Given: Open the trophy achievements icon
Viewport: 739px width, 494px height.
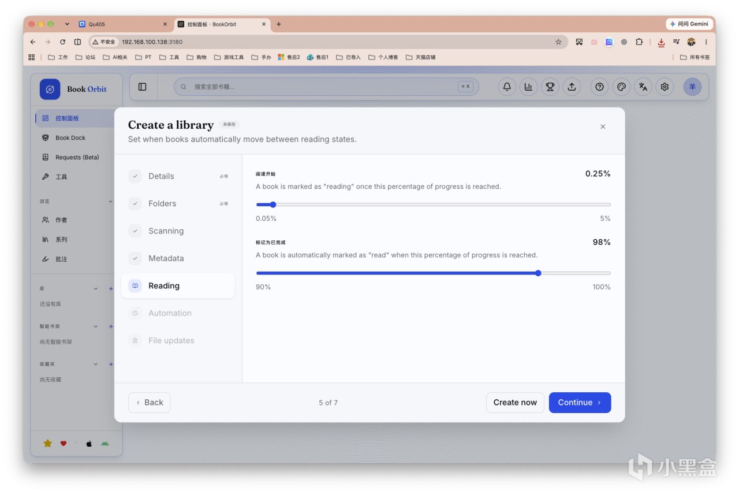Looking at the screenshot, I should pos(550,87).
